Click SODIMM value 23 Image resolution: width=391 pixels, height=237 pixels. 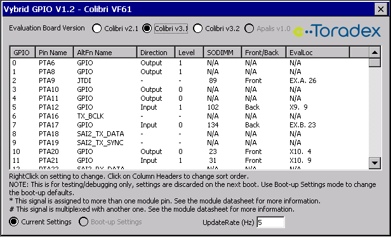[x=213, y=151]
